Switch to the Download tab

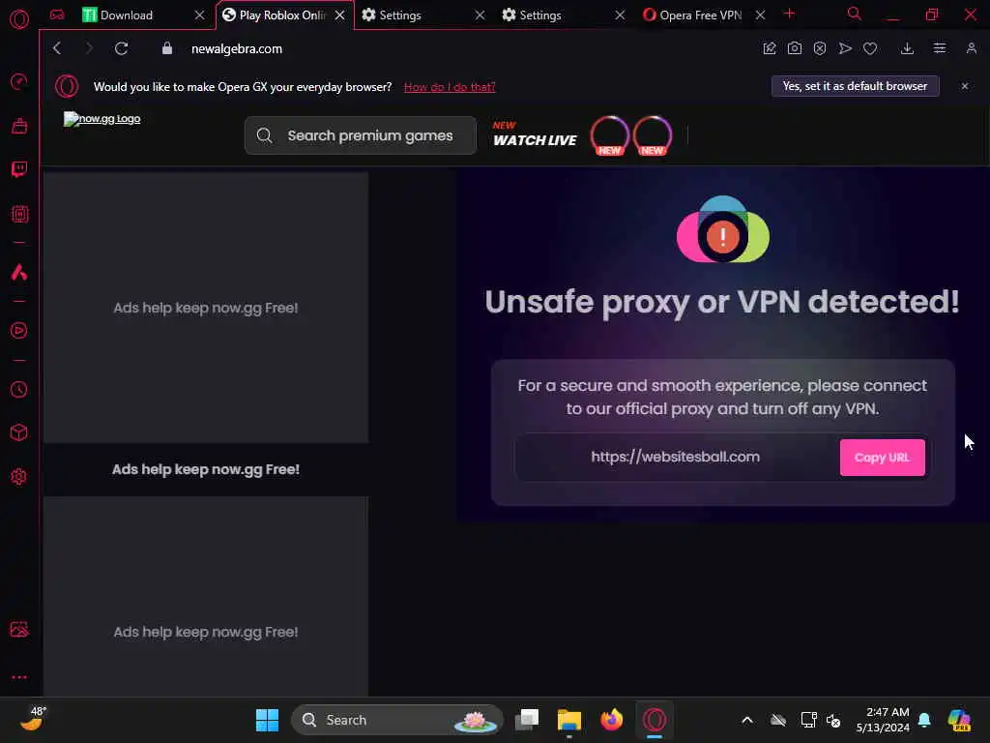pyautogui.click(x=136, y=15)
